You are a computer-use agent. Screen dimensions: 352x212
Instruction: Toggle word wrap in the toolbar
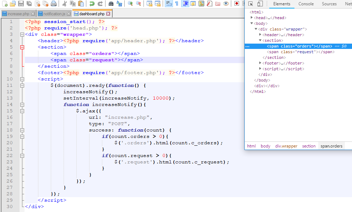(169, 4)
